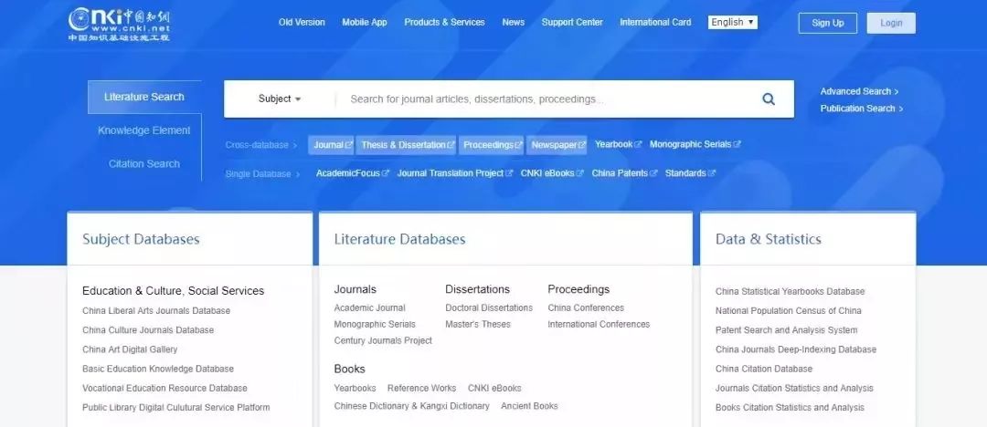Deselect Thesis & Dissertation database toggle

coord(406,145)
